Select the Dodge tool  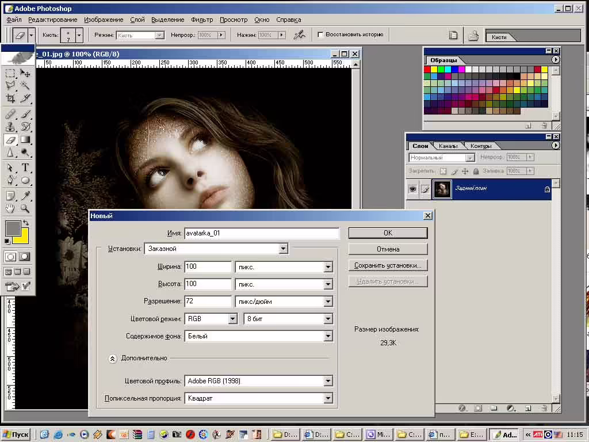coord(25,153)
